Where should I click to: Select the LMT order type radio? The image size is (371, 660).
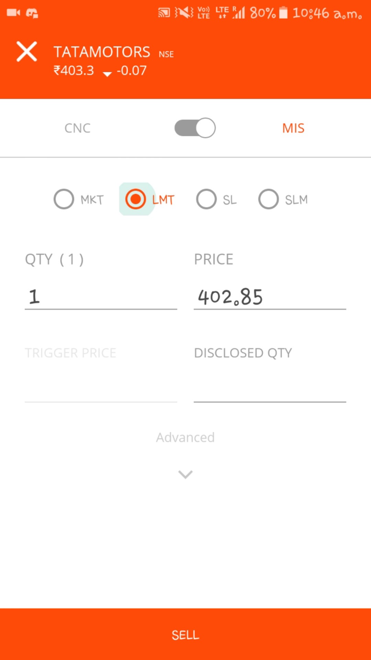136,199
